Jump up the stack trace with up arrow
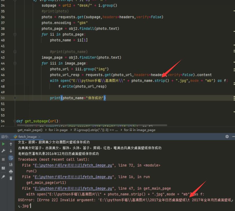Image resolution: width=235 pixels, height=211 pixels. [x=11, y=144]
